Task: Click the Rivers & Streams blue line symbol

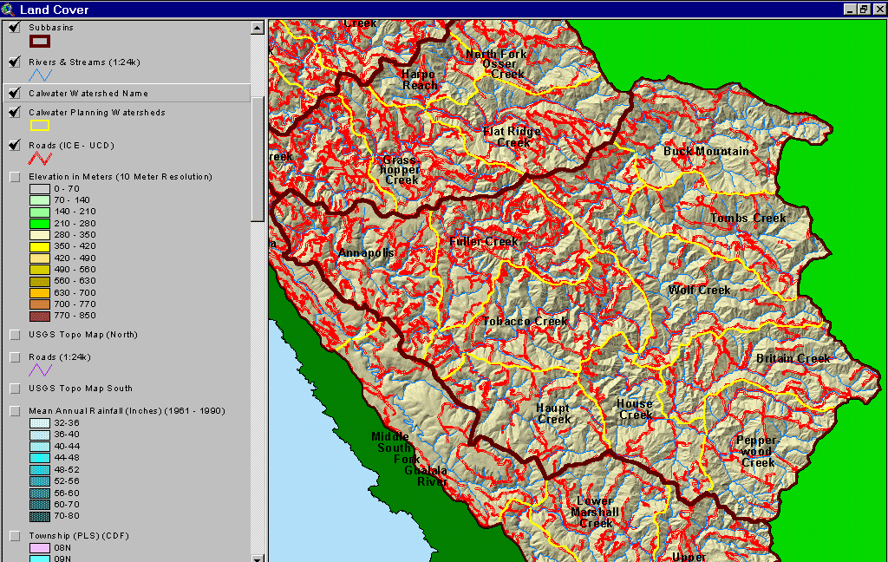Action: (x=40, y=75)
